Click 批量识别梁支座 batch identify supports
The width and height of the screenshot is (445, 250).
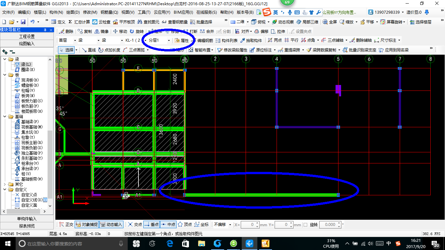[x=359, y=50]
